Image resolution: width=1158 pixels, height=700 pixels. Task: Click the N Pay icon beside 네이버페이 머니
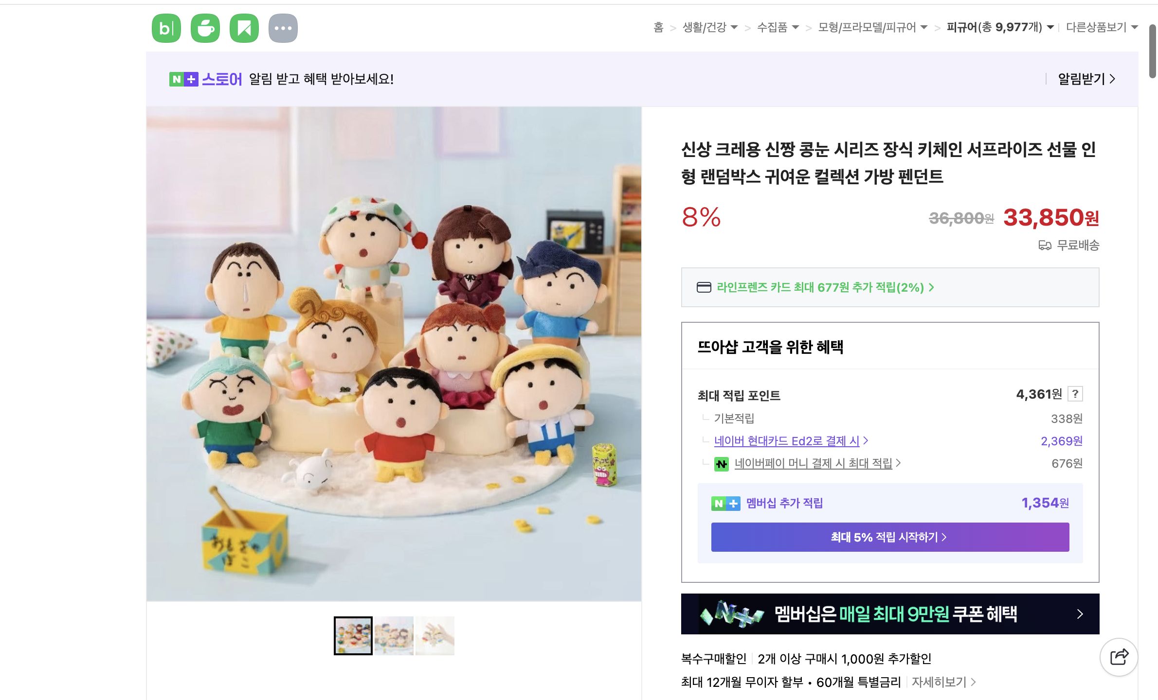tap(722, 463)
